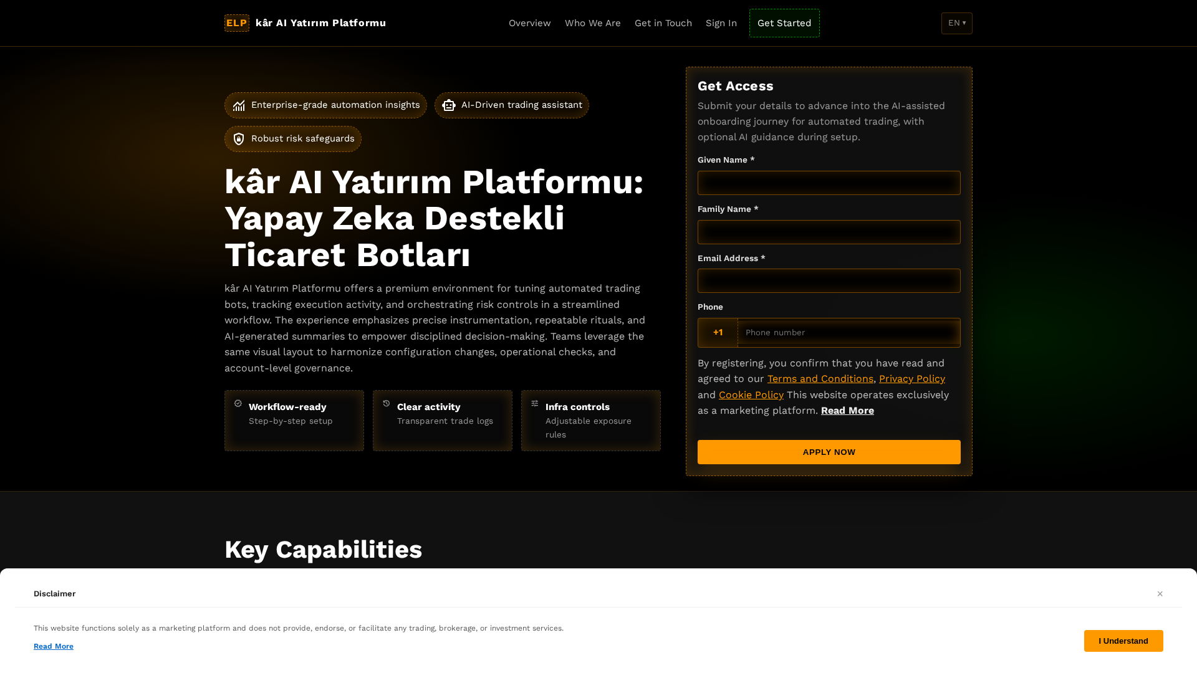Select the Infra controls card title
The width and height of the screenshot is (1197, 673).
coord(577,407)
